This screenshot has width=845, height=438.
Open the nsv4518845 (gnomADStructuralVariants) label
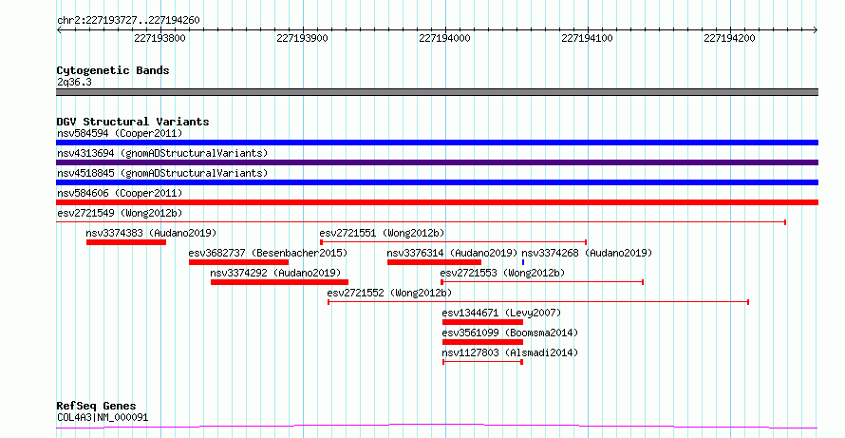pos(162,173)
